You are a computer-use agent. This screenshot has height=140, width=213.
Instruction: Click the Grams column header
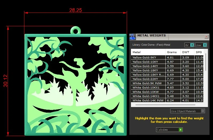click(173, 52)
